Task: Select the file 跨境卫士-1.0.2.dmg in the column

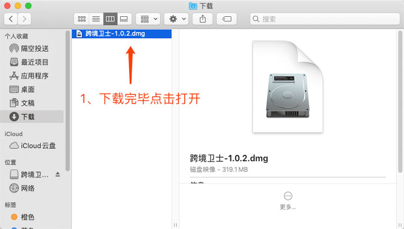Action: pos(122,34)
